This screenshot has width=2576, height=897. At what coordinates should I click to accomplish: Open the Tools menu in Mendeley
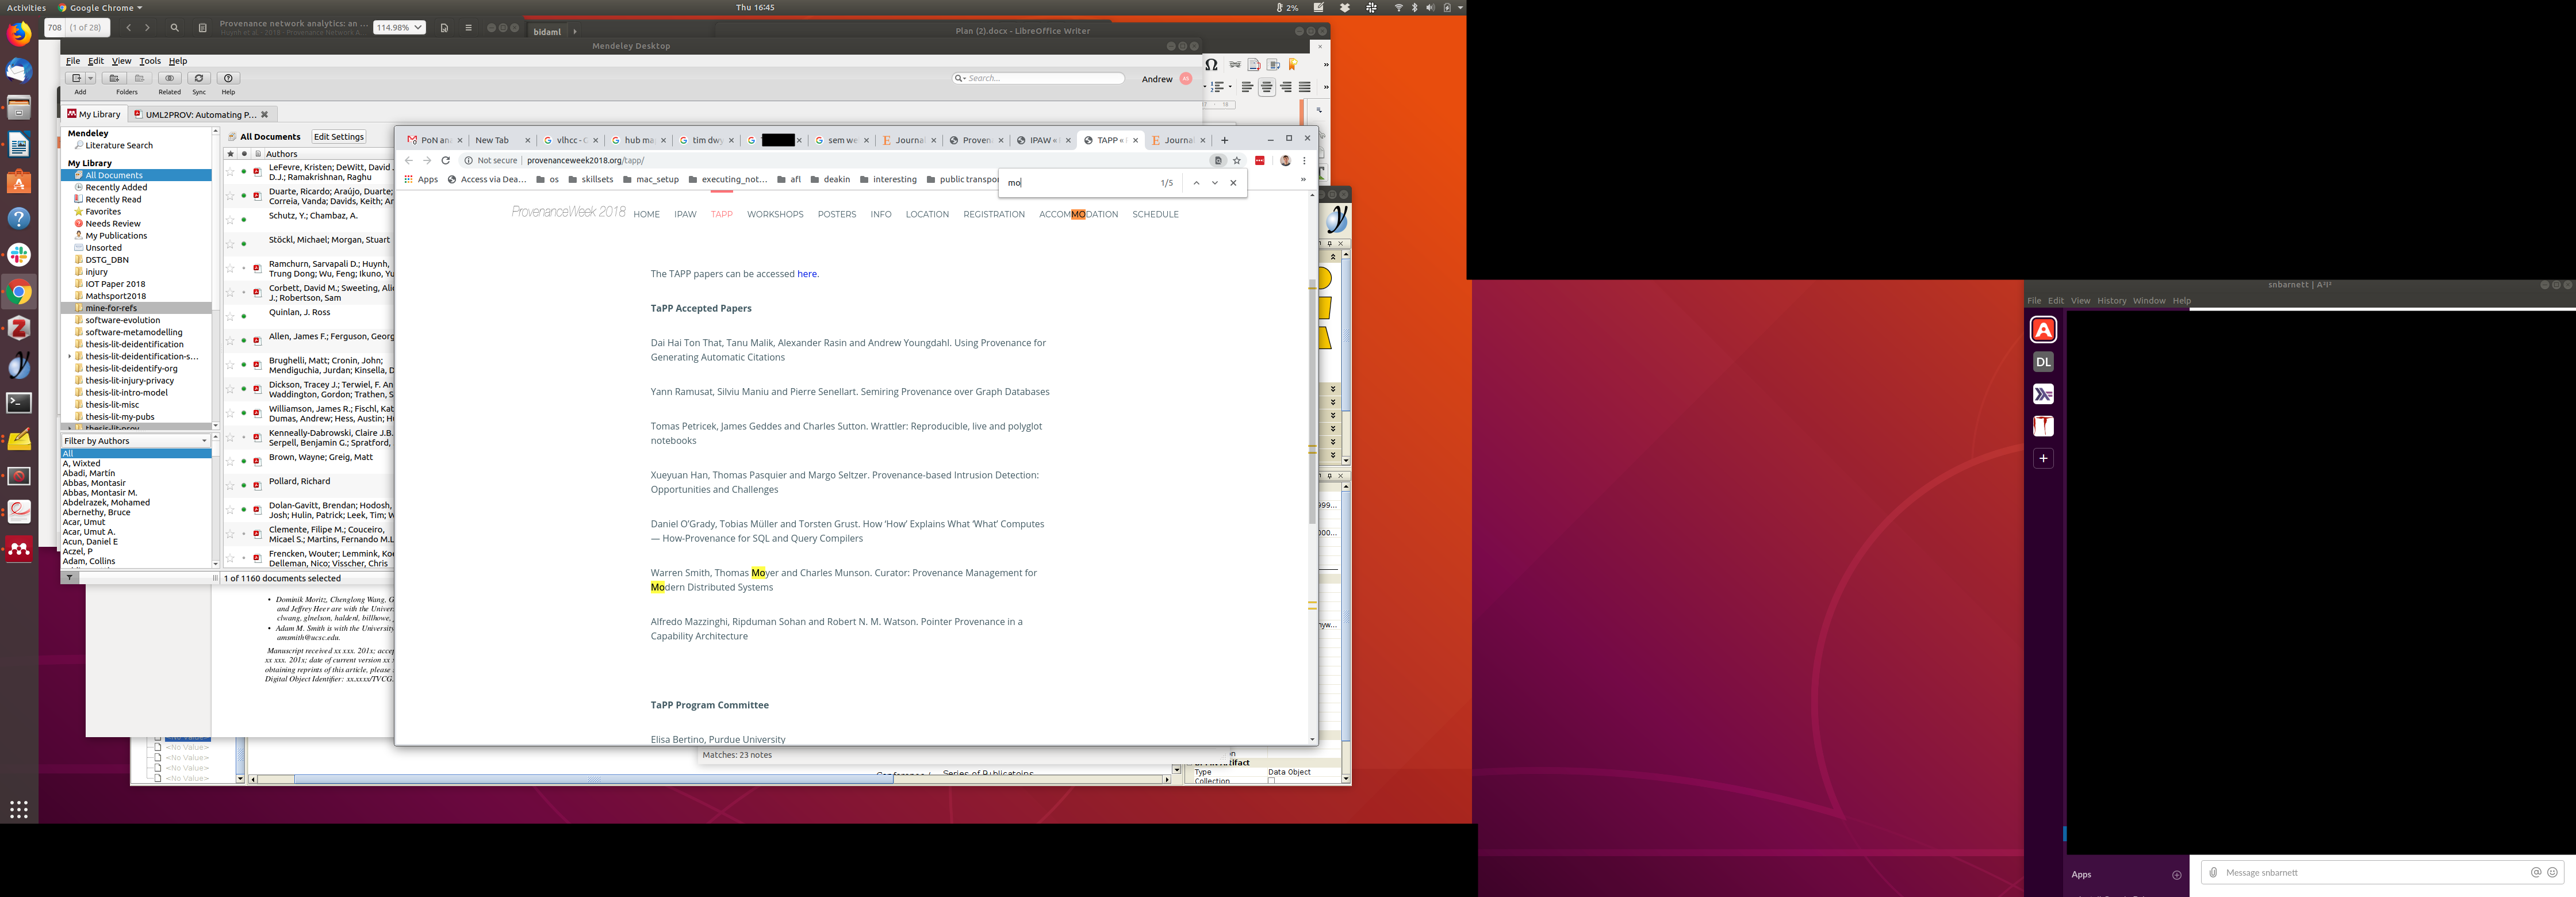coord(150,61)
